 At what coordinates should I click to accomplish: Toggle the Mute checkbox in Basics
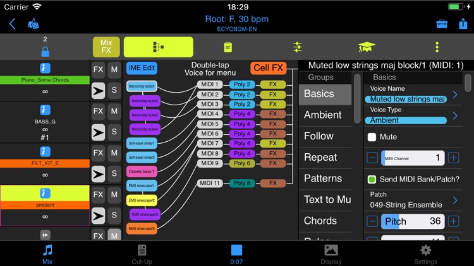[372, 137]
